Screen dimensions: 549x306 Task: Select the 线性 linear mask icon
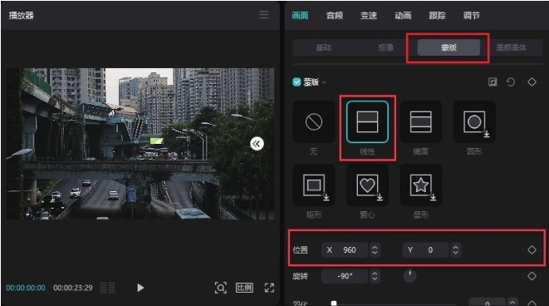[x=367, y=121]
